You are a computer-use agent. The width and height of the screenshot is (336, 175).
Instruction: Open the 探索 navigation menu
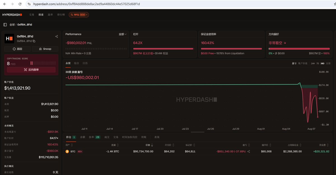point(41,15)
